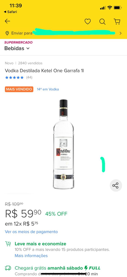Viewport: 127px width, 277px height.
Task: Open Mais informações link
Action: point(31,256)
